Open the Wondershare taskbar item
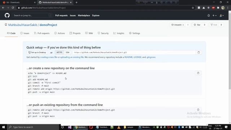 click(x=144, y=127)
